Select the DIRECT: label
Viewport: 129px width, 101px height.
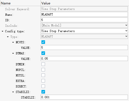[21, 86]
